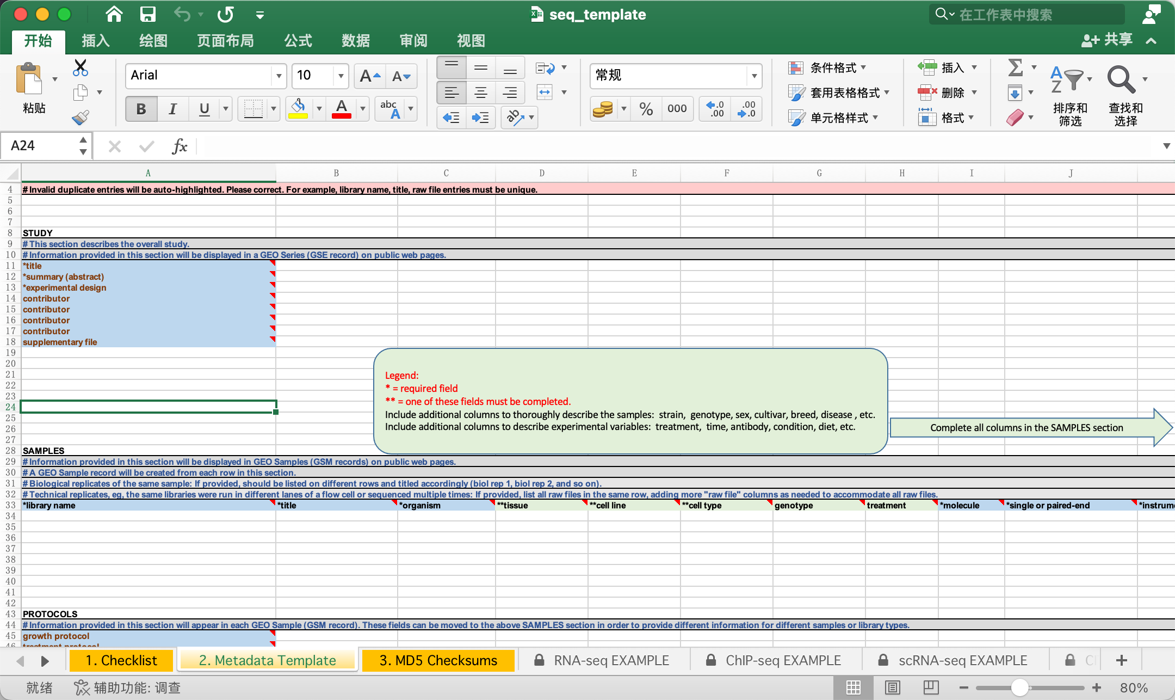Toggle Italic formatting button
Image resolution: width=1175 pixels, height=700 pixels.
172,109
